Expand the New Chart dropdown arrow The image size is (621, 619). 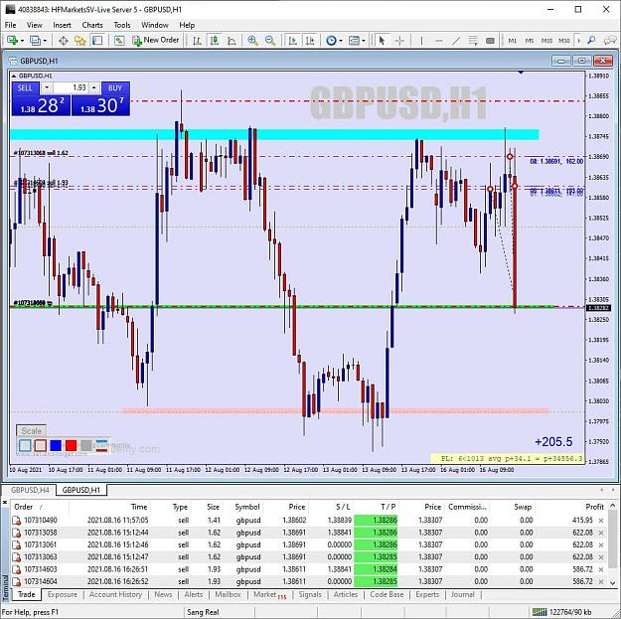tap(22, 41)
